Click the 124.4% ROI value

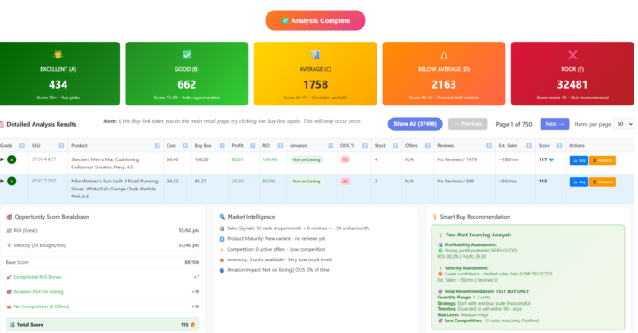click(269, 159)
